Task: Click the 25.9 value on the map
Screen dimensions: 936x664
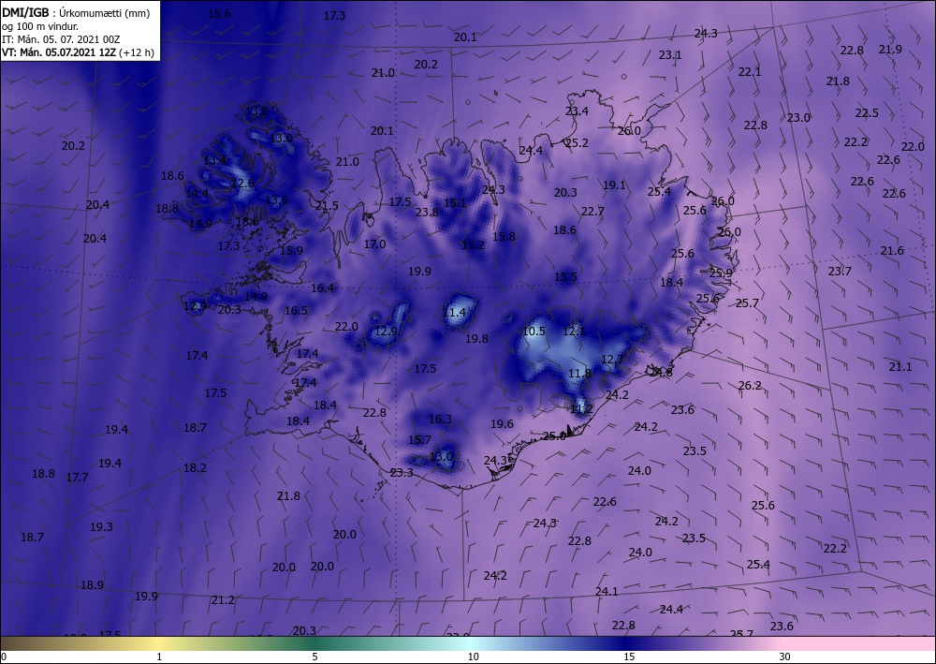Action: [x=721, y=273]
